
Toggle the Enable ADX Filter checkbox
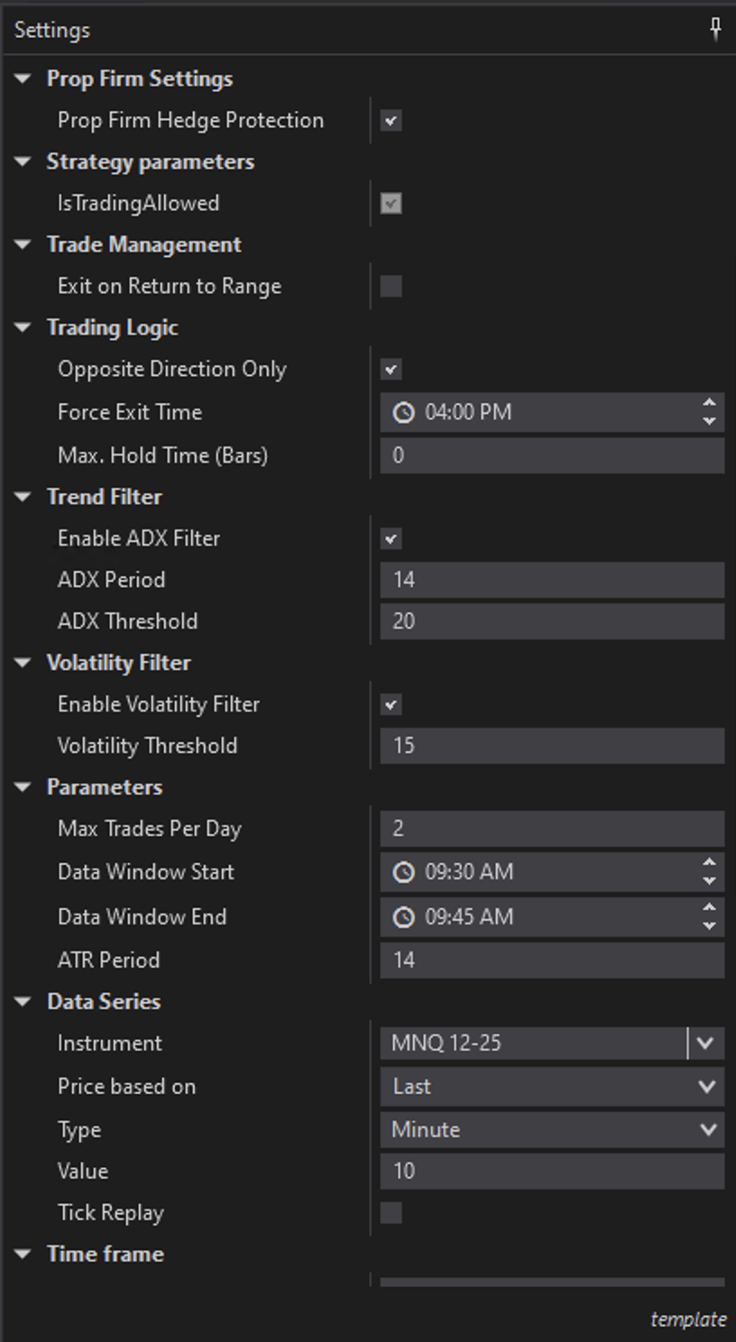point(391,539)
